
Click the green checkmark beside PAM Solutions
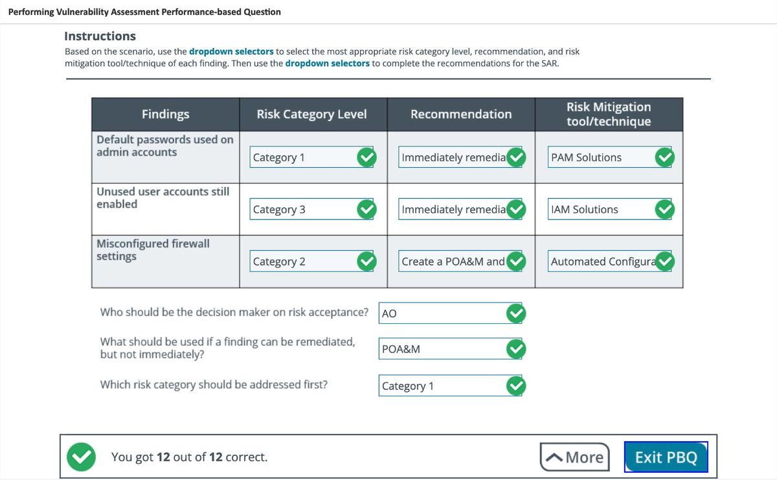[x=664, y=157]
